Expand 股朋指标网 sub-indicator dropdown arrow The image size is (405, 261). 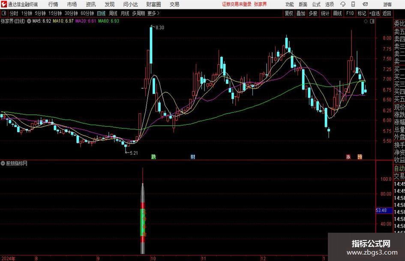click(3, 163)
